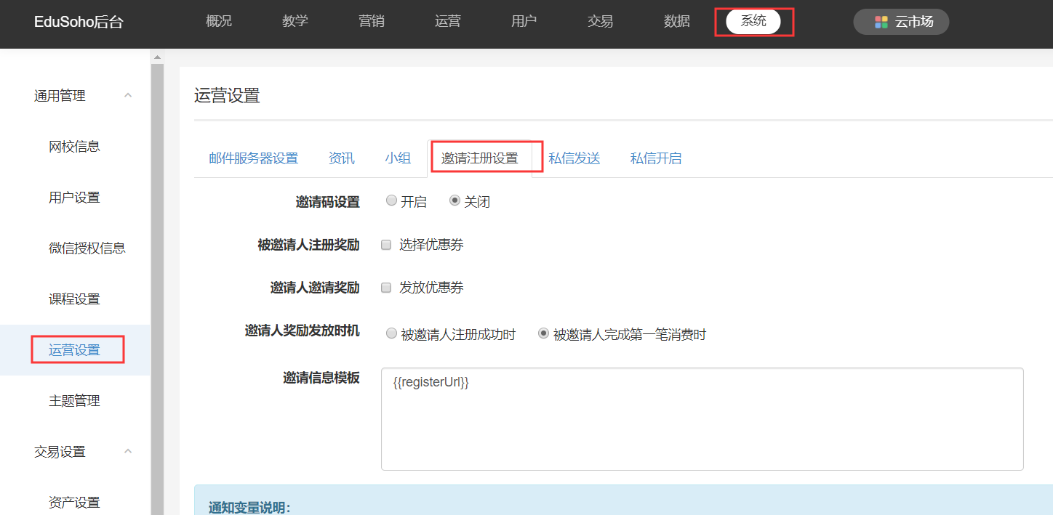Click the EduSoho后台 logo title
Viewport: 1053px width, 515px height.
click(x=79, y=23)
